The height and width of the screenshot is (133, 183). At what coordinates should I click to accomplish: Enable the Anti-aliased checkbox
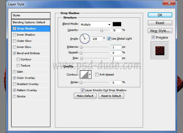tap(97, 74)
